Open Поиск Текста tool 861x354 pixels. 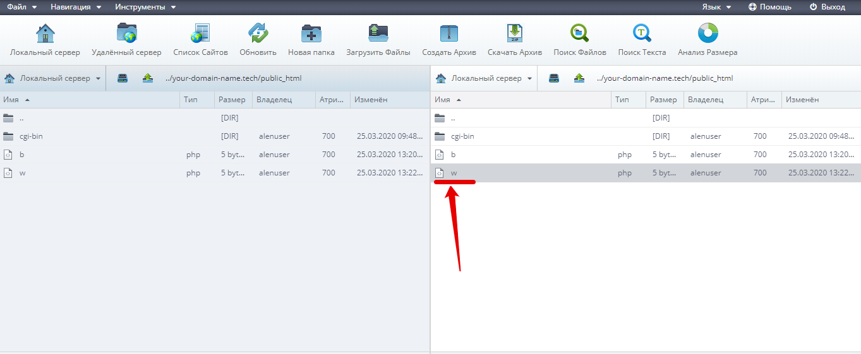coord(642,33)
